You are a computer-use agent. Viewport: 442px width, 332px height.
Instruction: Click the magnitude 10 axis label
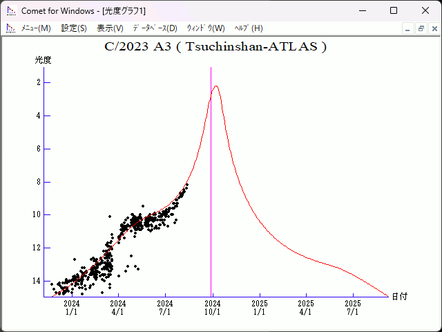pyautogui.click(x=37, y=214)
